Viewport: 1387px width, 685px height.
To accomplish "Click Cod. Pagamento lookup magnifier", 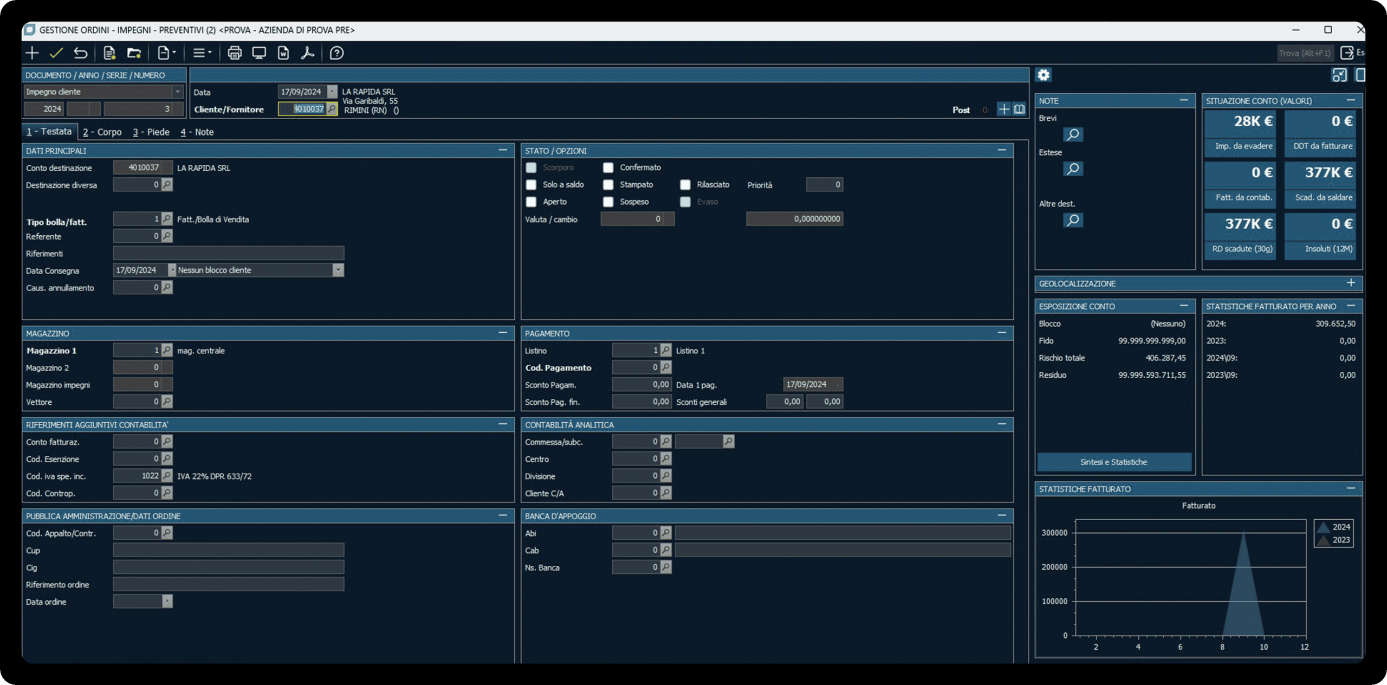I will pos(666,367).
